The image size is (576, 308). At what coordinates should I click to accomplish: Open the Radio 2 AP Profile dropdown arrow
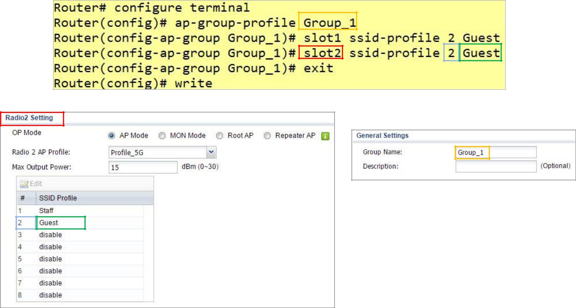point(211,152)
